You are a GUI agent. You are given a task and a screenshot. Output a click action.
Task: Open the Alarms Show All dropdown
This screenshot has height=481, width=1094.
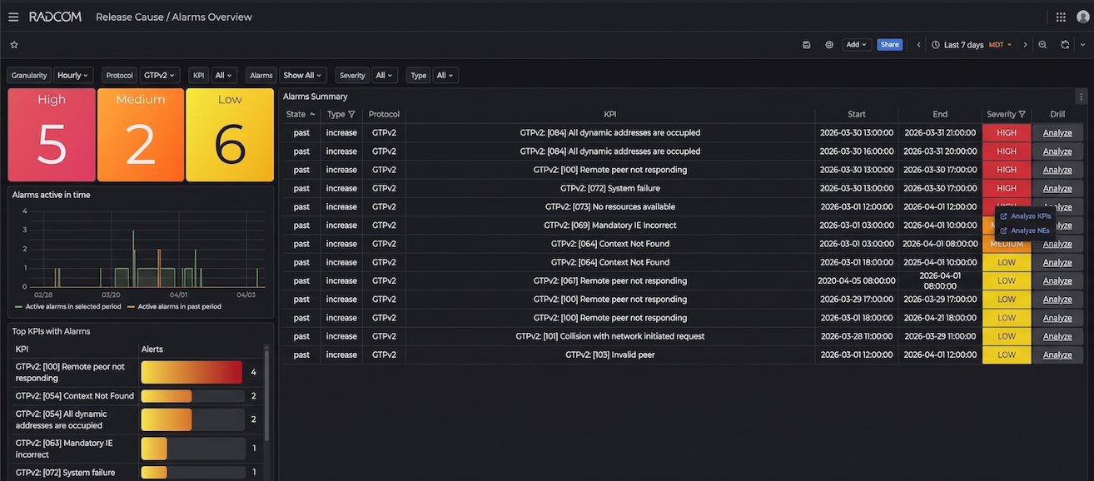(x=303, y=76)
